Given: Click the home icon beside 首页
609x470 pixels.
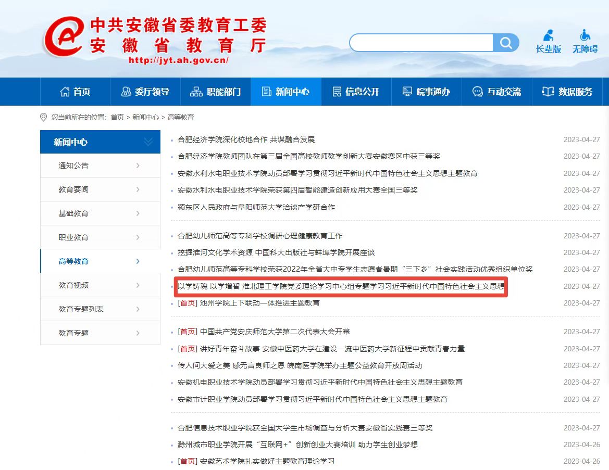Looking at the screenshot, I should click(65, 92).
